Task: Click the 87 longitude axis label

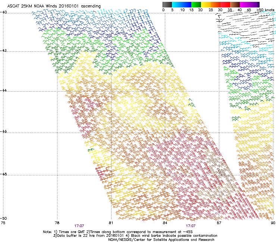Action: point(219,223)
